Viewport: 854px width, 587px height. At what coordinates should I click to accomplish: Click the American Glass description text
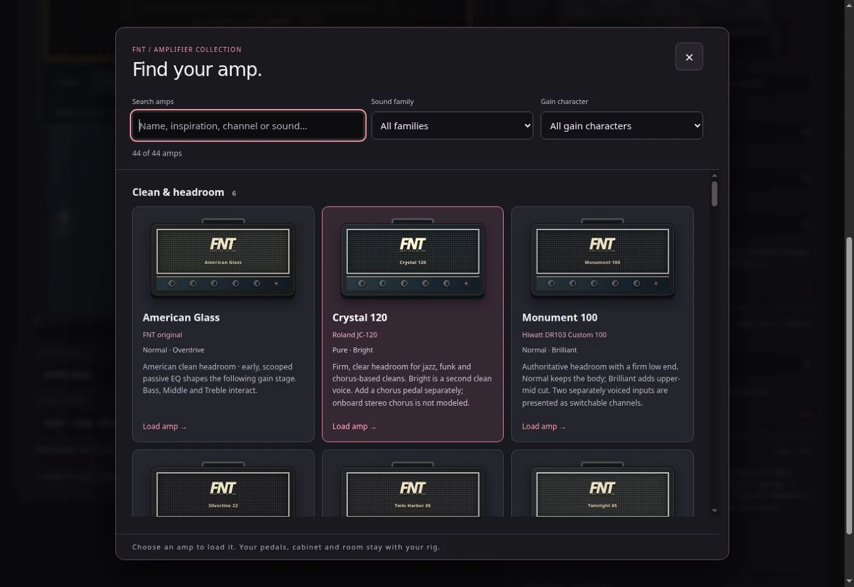[x=220, y=378]
